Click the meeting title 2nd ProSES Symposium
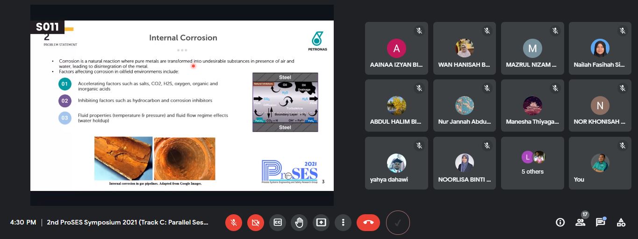 coord(128,222)
